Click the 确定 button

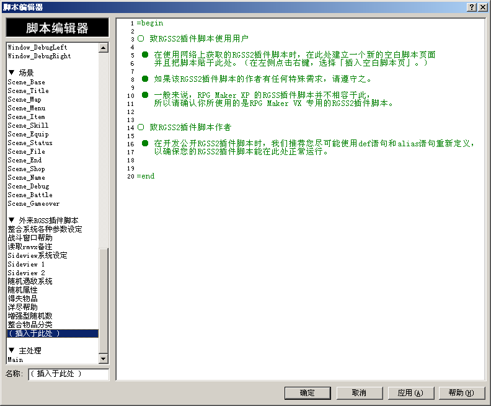[x=307, y=393]
